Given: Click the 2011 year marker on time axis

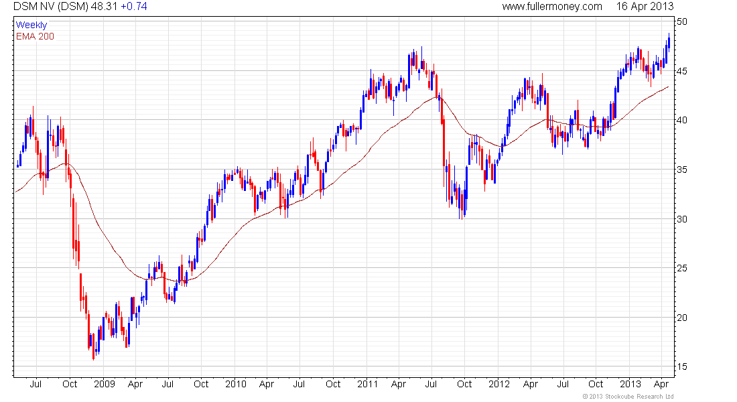Looking at the screenshot, I should [368, 384].
